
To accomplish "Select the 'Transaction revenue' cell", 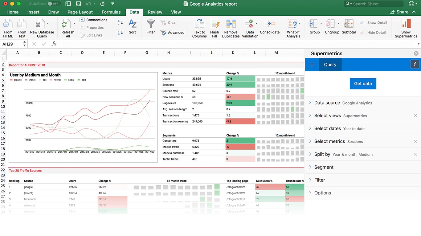I will click(x=175, y=121).
